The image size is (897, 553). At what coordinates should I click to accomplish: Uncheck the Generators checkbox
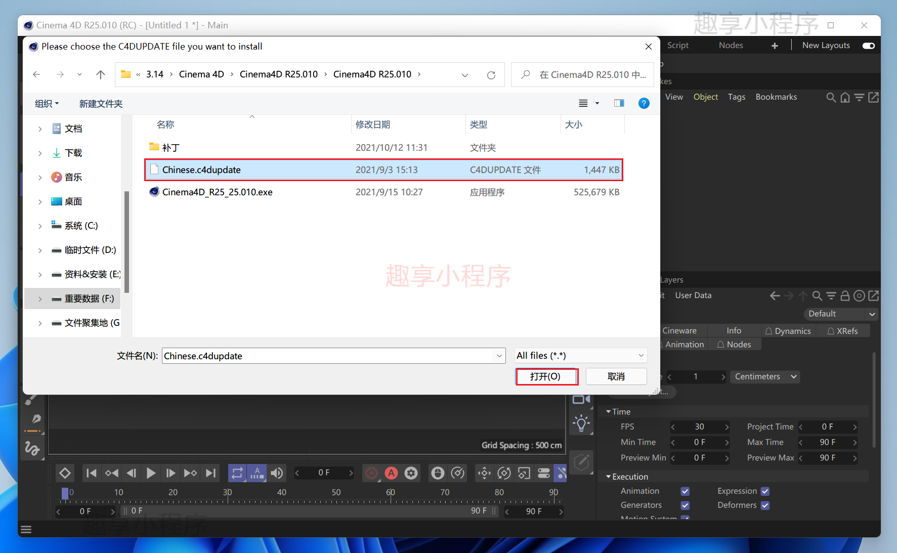click(x=685, y=505)
